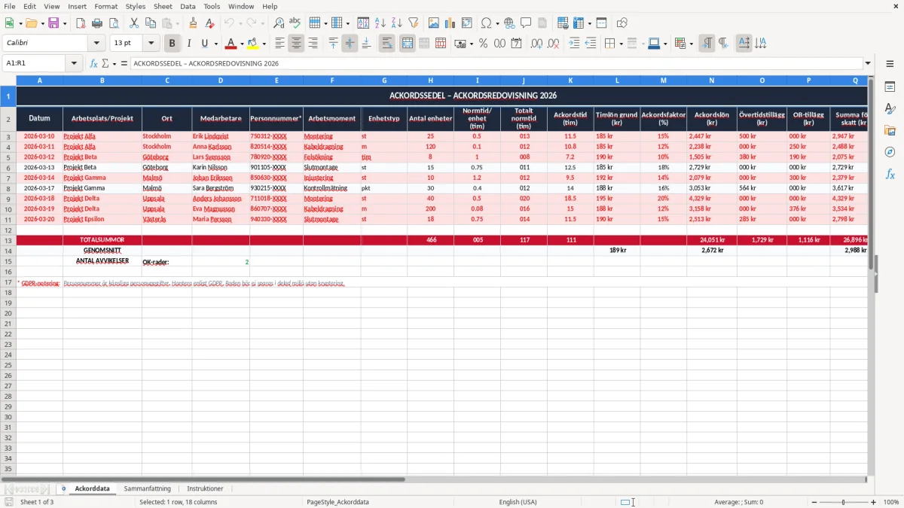Open the Function Wizard fx icon
This screenshot has width=904, height=508.
click(93, 63)
